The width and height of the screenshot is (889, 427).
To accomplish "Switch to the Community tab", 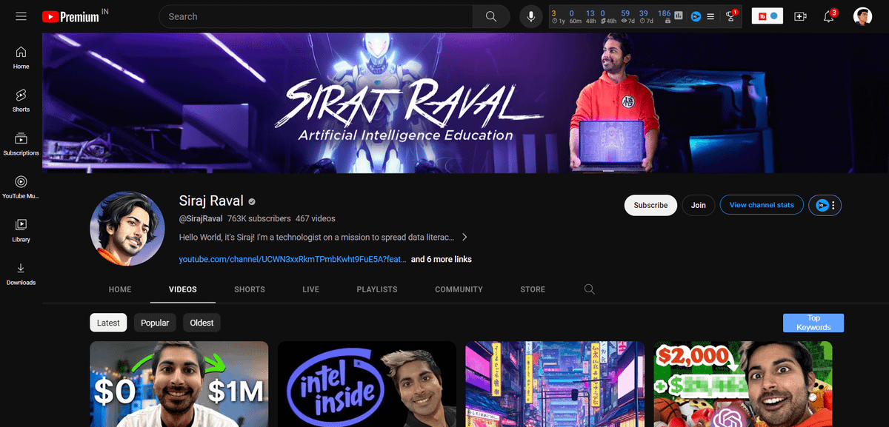I will 459,289.
